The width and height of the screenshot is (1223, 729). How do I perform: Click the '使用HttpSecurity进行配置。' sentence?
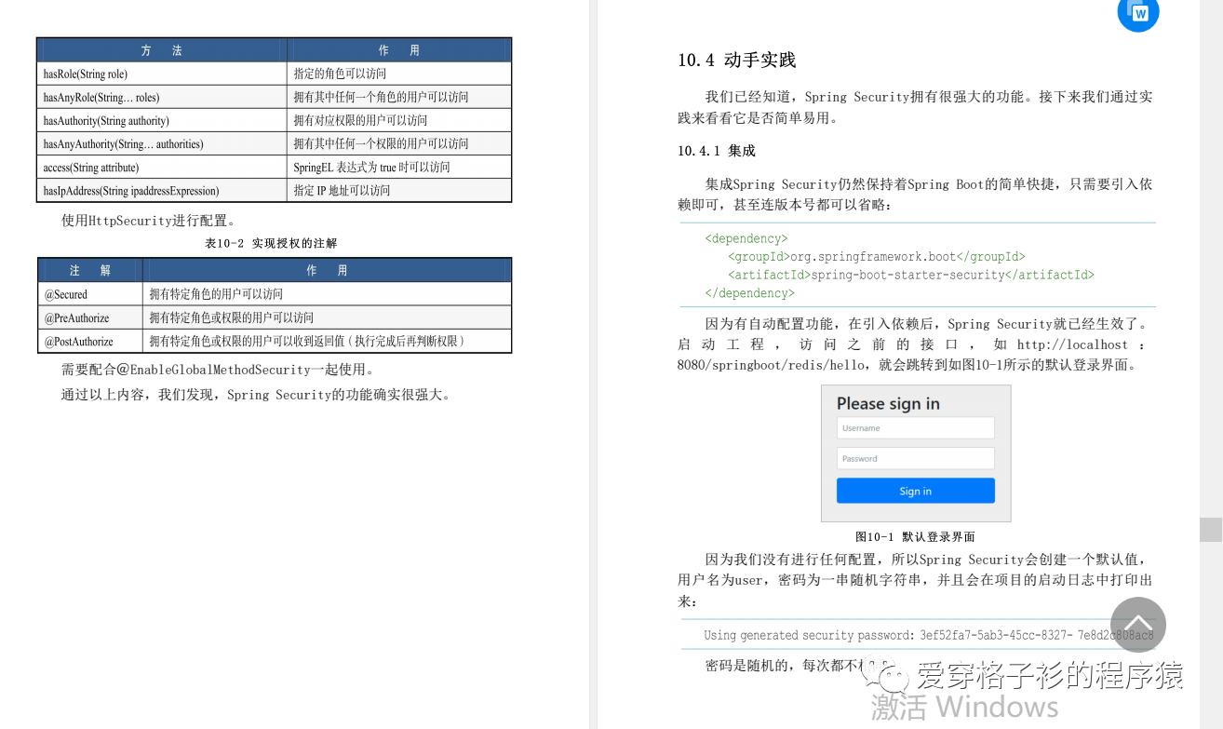(x=149, y=221)
